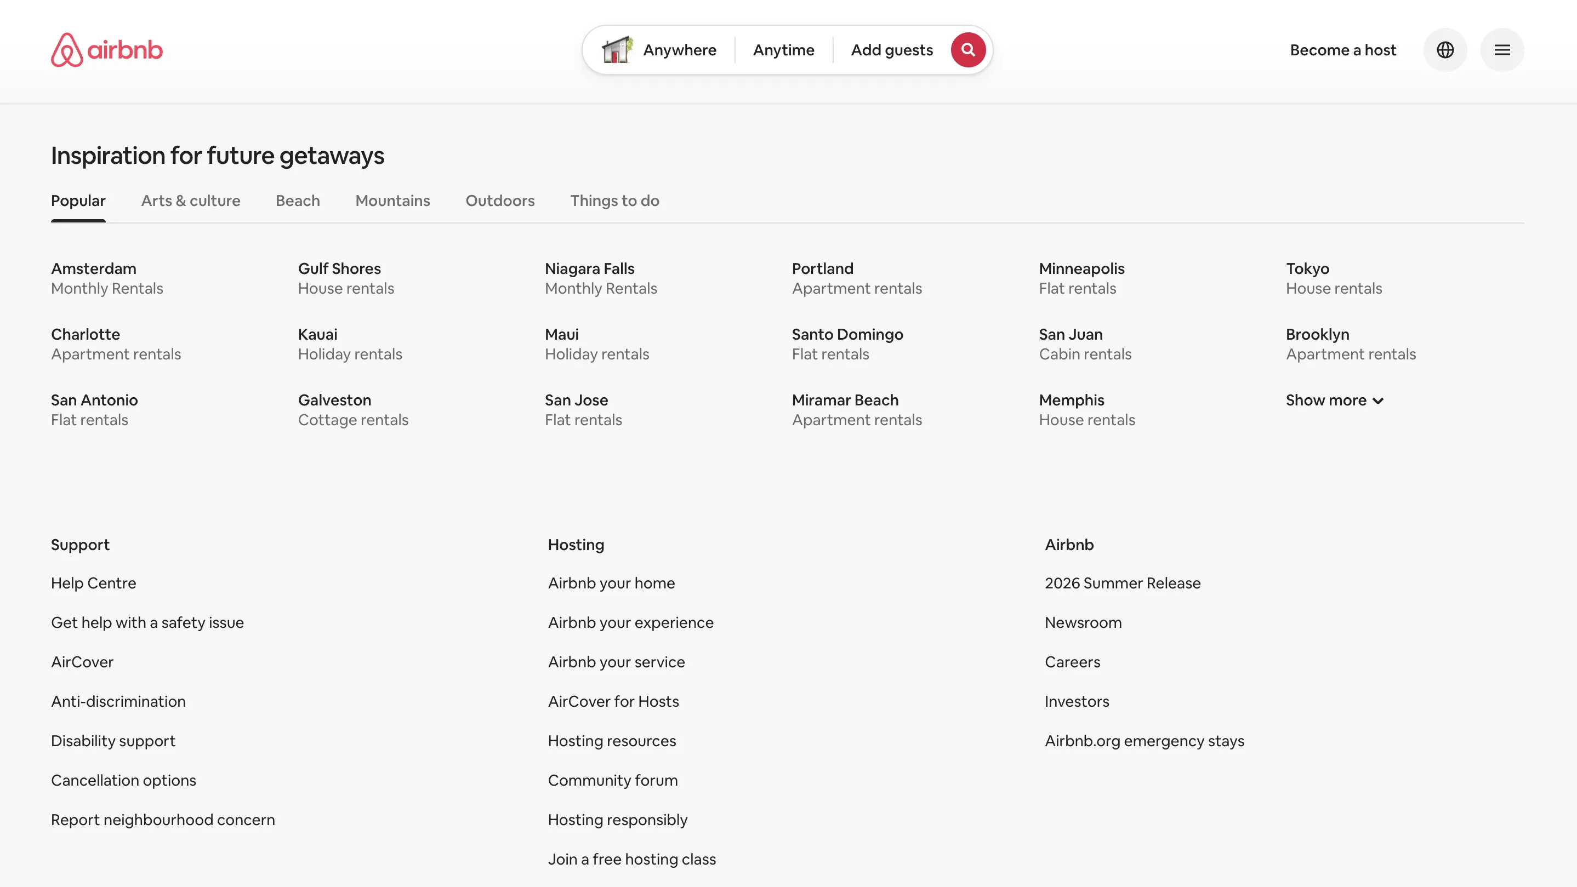Open the hamburger main menu
Viewport: 1577px width, 887px height.
pyautogui.click(x=1502, y=49)
